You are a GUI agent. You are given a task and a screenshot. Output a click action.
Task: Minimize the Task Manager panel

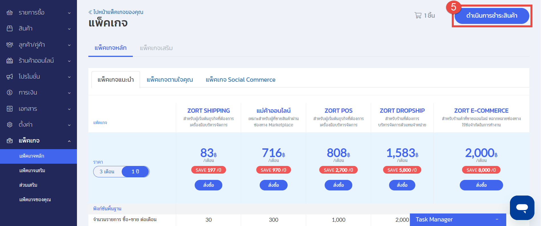point(497,219)
